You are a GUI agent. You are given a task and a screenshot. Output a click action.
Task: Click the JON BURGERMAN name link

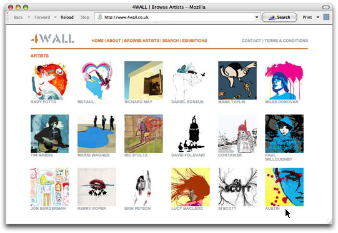[48, 209]
